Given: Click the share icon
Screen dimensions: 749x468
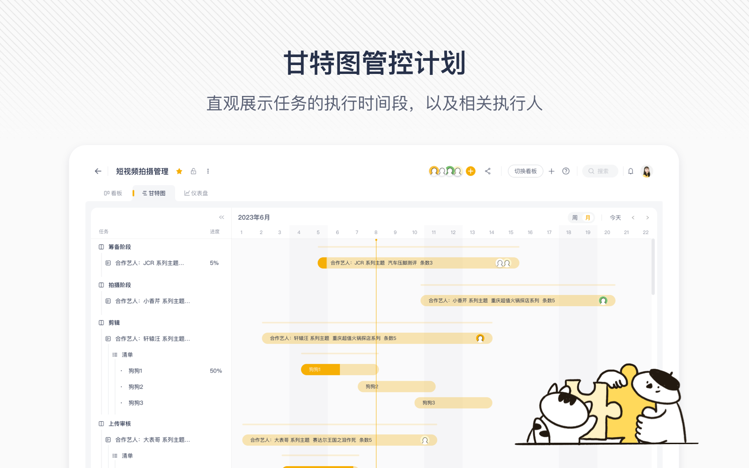Looking at the screenshot, I should (488, 171).
